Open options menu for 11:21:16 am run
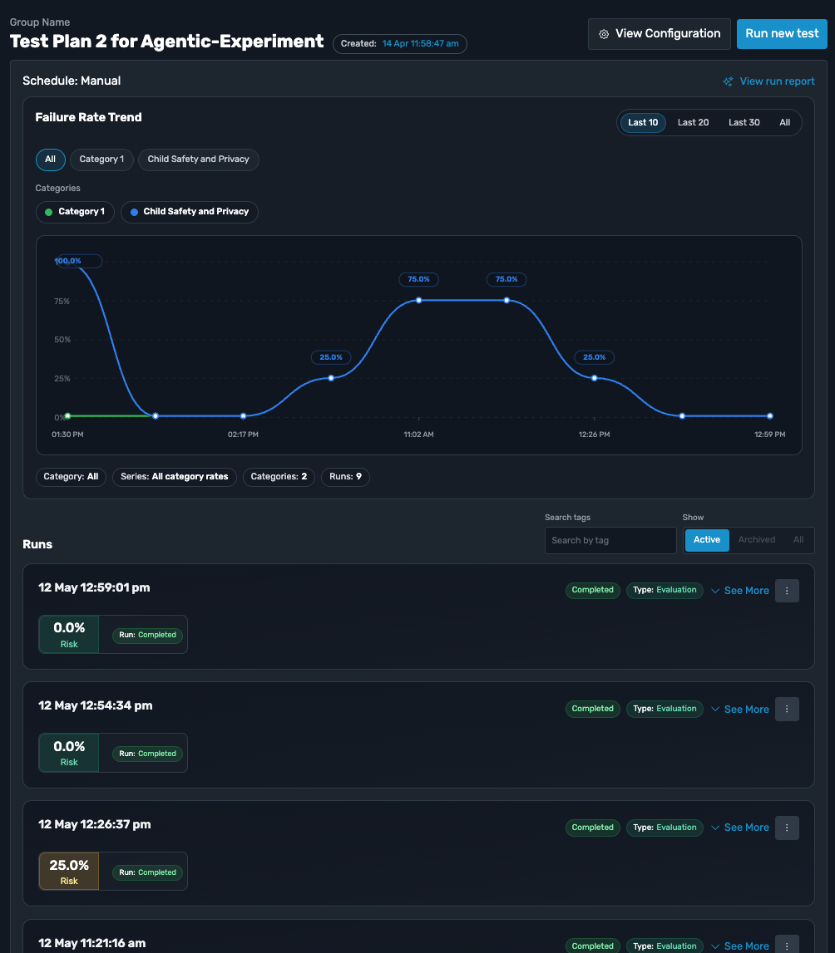This screenshot has width=835, height=953. click(787, 945)
